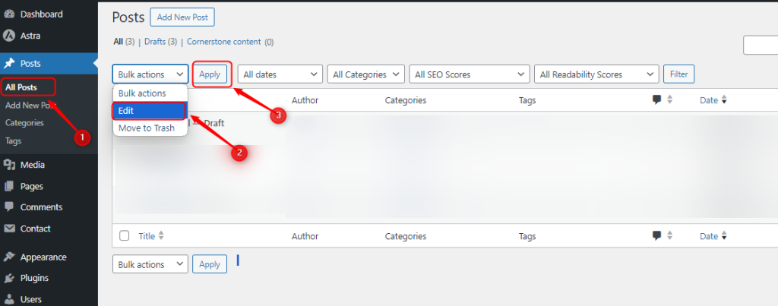
Task: Click the Comments speech bubble sidebar icon
Action: 10,207
